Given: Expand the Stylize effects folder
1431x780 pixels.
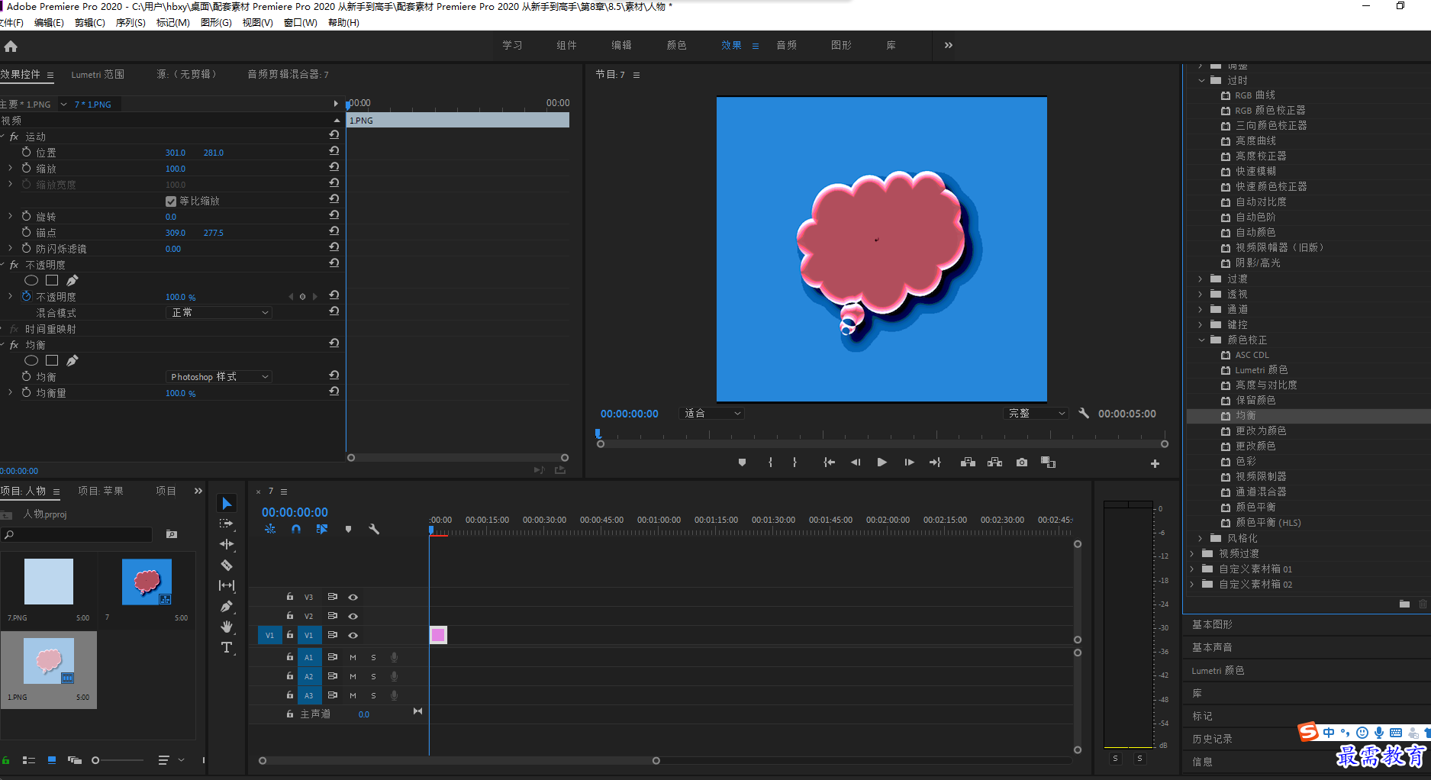Looking at the screenshot, I should point(1201,538).
